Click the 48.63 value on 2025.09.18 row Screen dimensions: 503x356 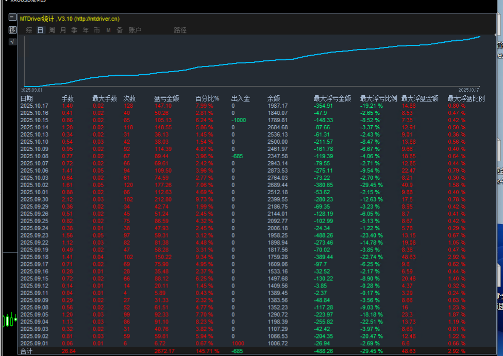click(x=409, y=257)
